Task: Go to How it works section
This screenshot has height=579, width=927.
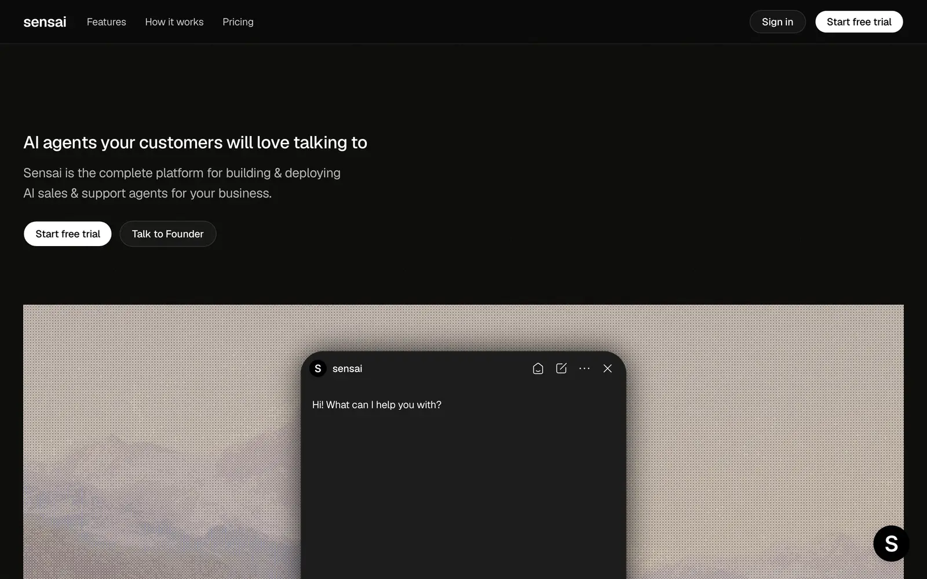Action: pos(174,22)
